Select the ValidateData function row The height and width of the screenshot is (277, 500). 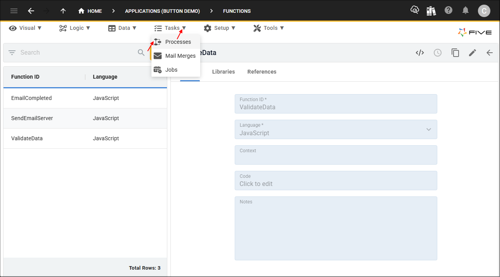(x=85, y=138)
